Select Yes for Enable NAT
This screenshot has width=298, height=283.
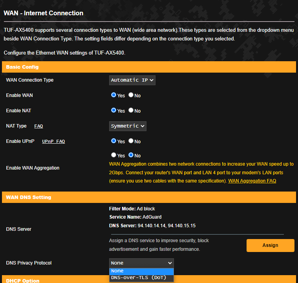[x=113, y=110]
